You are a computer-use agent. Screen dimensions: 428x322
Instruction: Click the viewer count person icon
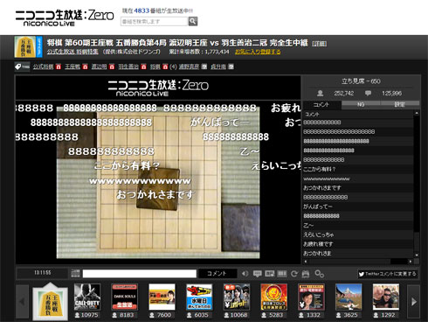coord(320,94)
